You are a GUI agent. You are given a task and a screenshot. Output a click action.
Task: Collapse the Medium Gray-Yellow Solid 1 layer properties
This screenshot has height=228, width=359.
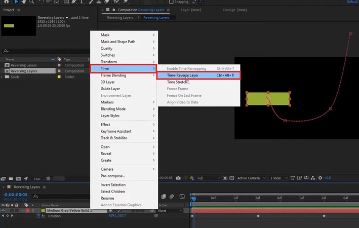23,210
